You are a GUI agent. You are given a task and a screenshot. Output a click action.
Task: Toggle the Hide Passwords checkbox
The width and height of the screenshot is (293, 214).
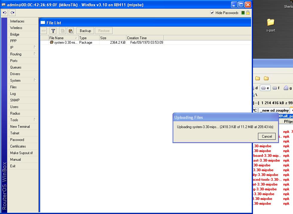pyautogui.click(x=212, y=13)
